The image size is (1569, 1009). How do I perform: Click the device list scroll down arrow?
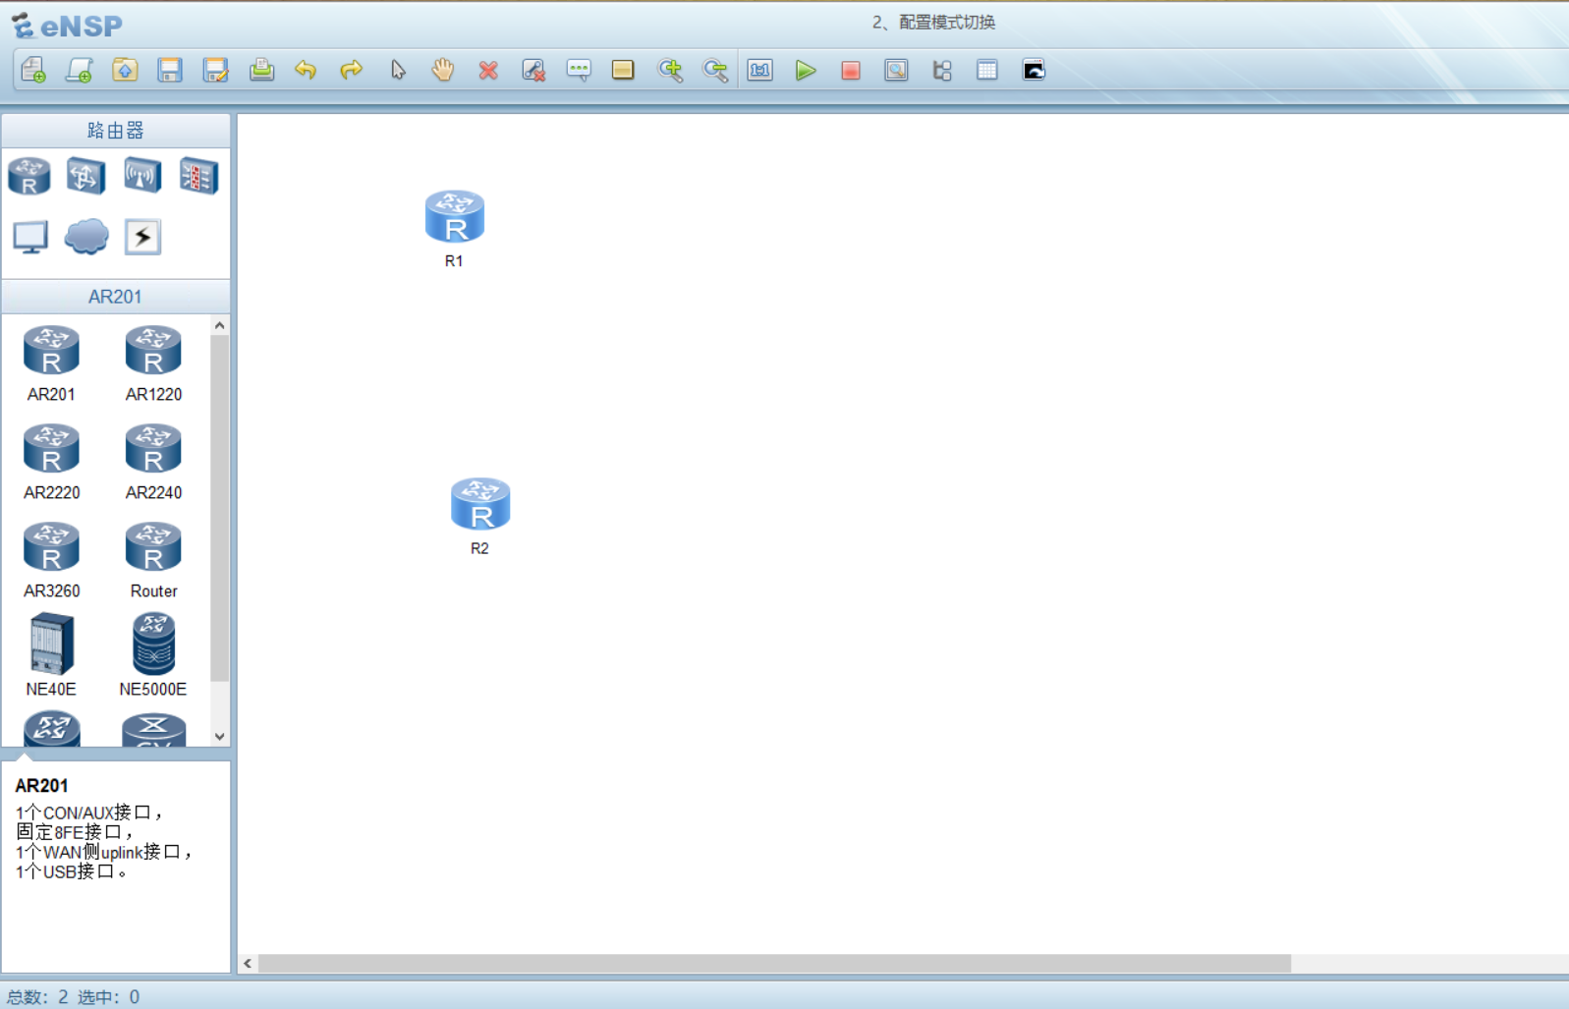(x=220, y=737)
